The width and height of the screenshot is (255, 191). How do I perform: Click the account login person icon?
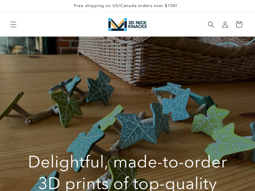(x=225, y=25)
